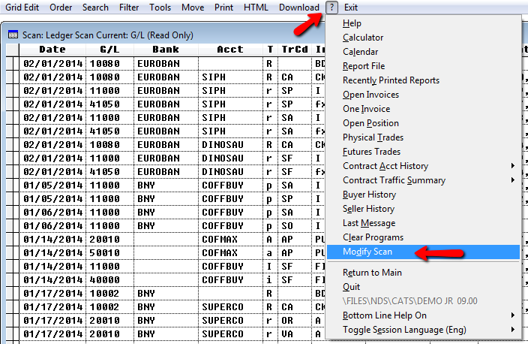Click Acct cell DINOSAU in 10080 row
This screenshot has width=528, height=344.
(x=230, y=145)
